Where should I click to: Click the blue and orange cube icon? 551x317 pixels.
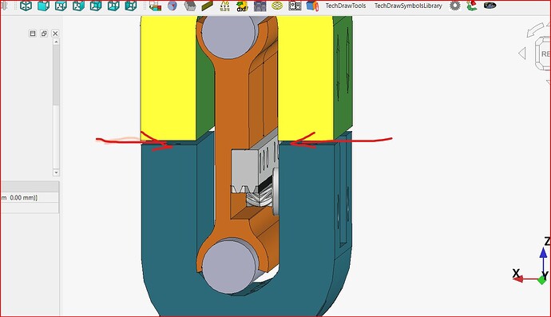[312, 6]
